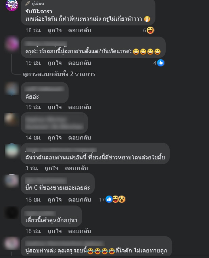Click the 3 ชม. comment timestamp
209x258 pixels.
click(32, 168)
